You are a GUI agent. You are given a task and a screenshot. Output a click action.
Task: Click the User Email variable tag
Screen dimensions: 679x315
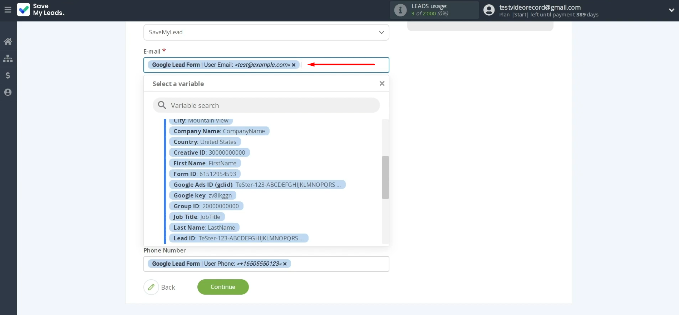223,65
